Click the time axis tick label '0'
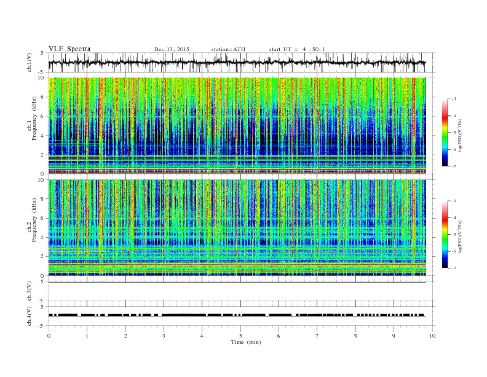The width and height of the screenshot is (487, 377). [49, 336]
